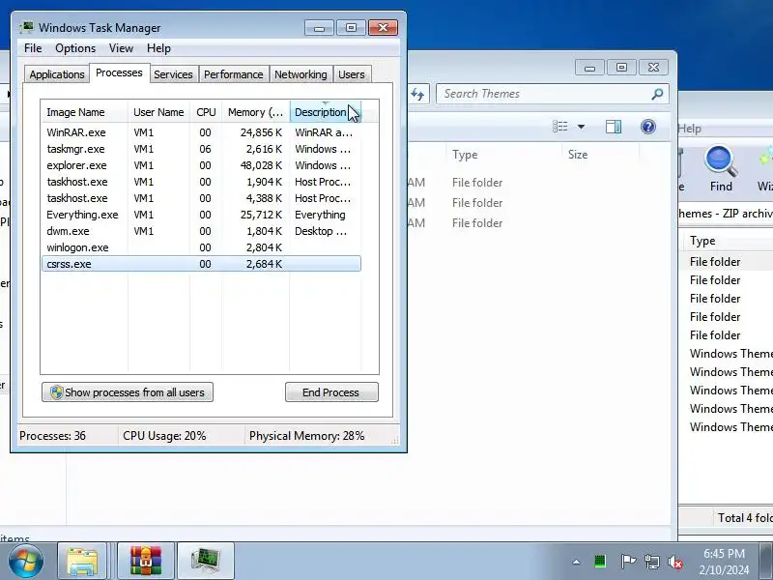This screenshot has height=580, width=773.
Task: Click the Type column header in Explorer
Action: tap(503, 155)
